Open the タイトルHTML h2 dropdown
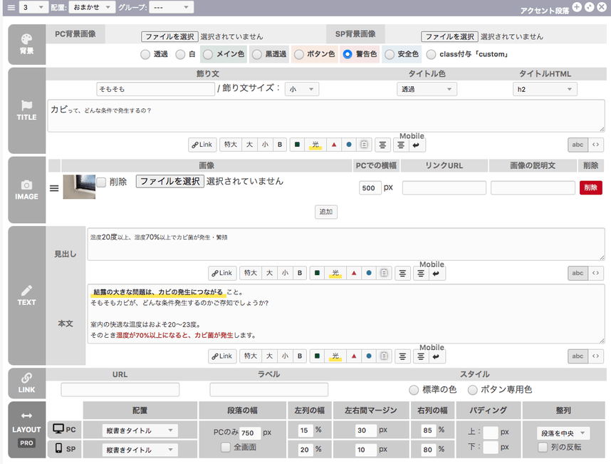Viewport: 611px width, 464px height. coord(545,89)
